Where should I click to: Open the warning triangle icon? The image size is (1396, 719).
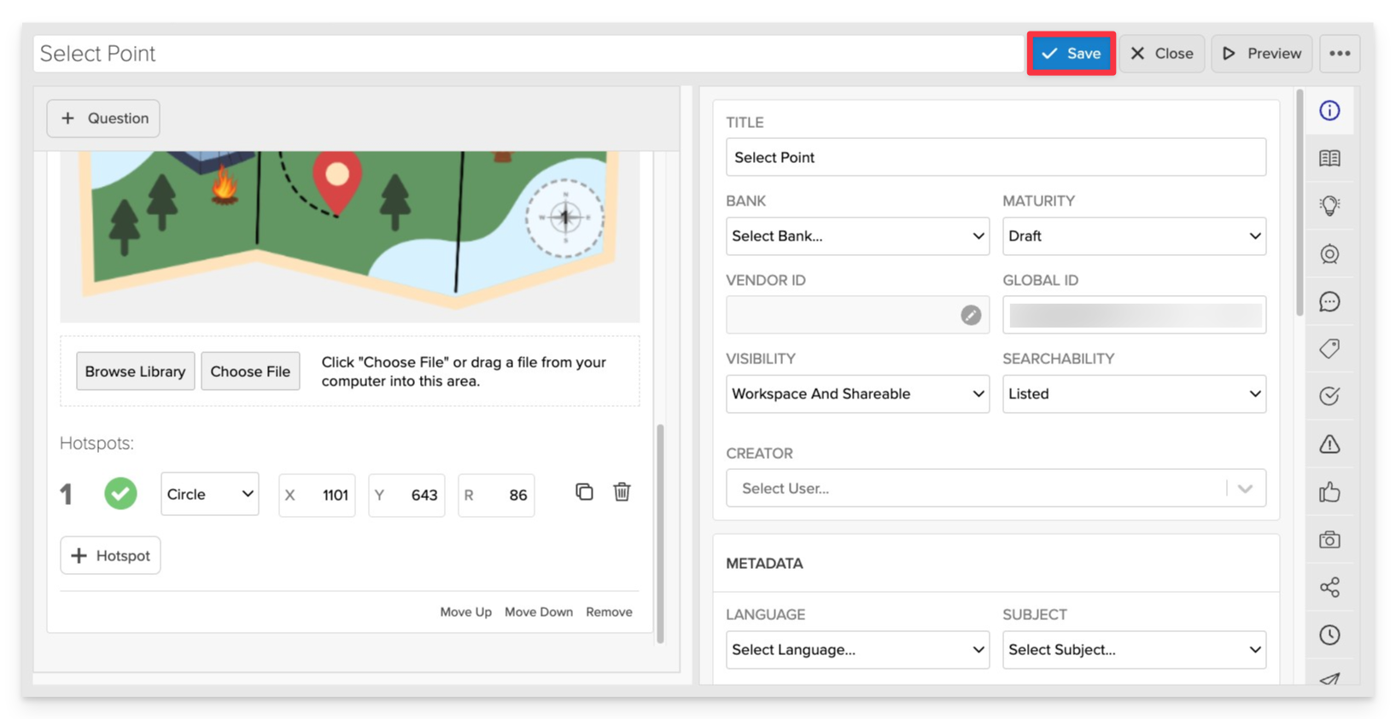pyautogui.click(x=1329, y=444)
